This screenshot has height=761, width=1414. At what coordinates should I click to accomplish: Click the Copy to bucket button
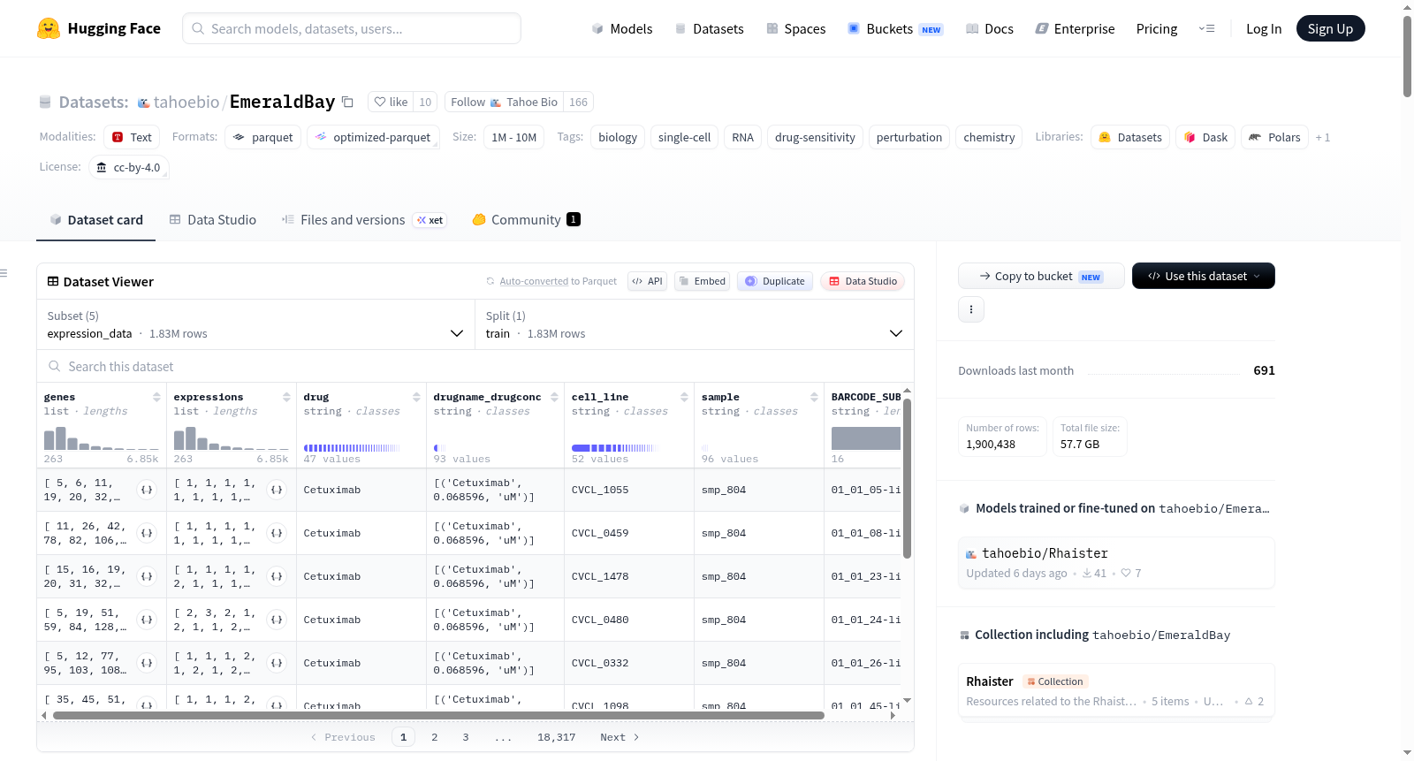tap(1041, 276)
